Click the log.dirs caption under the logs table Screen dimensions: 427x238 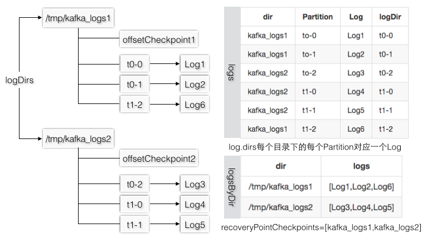coord(316,147)
